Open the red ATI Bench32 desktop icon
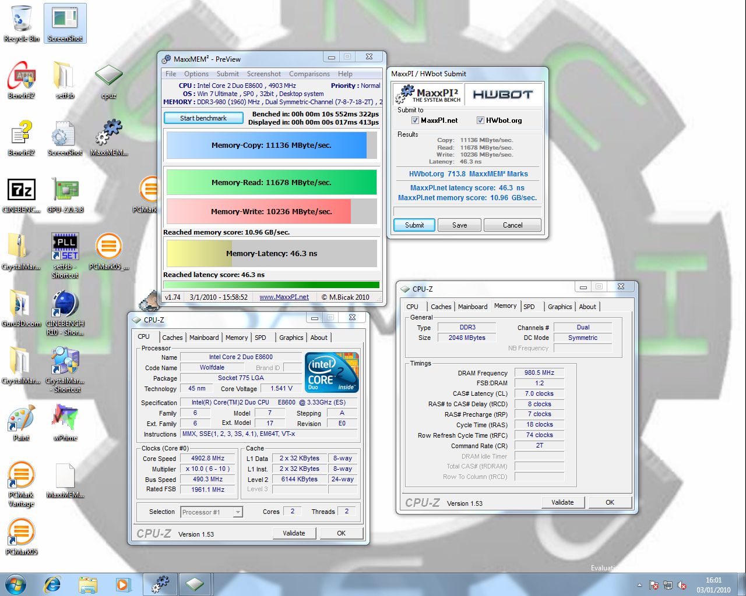Image resolution: width=746 pixels, height=596 pixels. click(x=21, y=80)
